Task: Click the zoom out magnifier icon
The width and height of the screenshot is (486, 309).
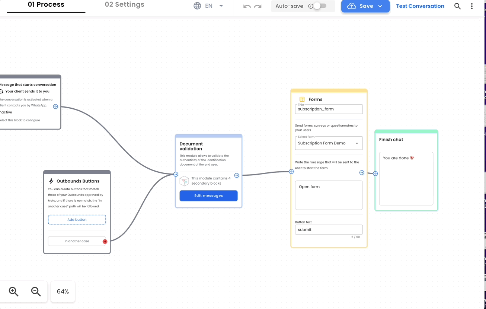Action: point(36,292)
